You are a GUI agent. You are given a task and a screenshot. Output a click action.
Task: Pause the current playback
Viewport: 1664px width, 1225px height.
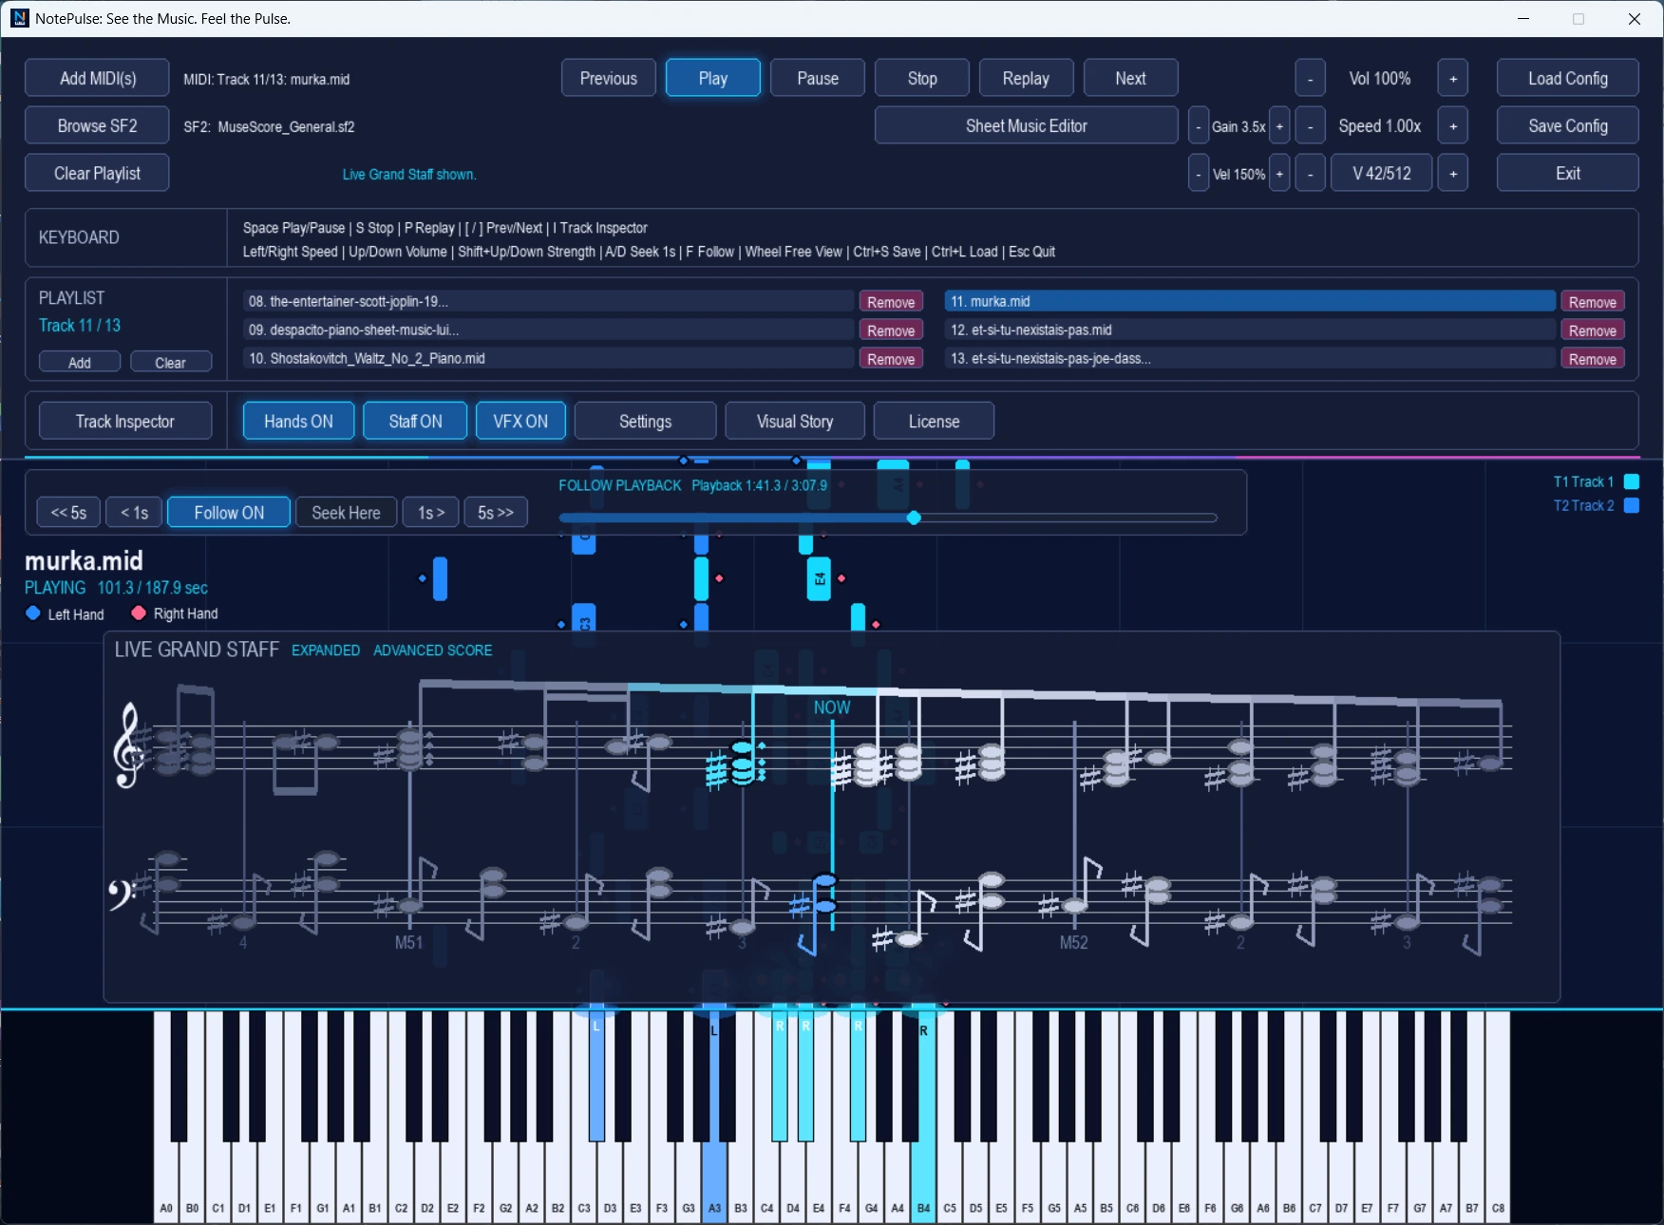point(818,78)
